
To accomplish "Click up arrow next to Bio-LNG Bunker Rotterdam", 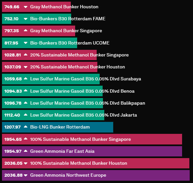I will pos(25,127).
